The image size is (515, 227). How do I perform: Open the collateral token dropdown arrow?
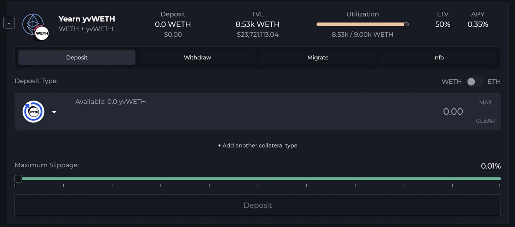coord(54,112)
